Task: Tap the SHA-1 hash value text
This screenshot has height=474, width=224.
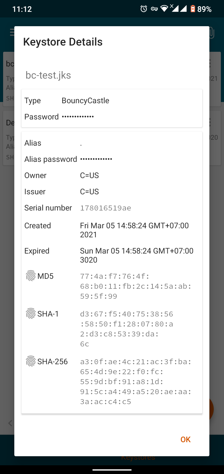Action: click(x=127, y=329)
